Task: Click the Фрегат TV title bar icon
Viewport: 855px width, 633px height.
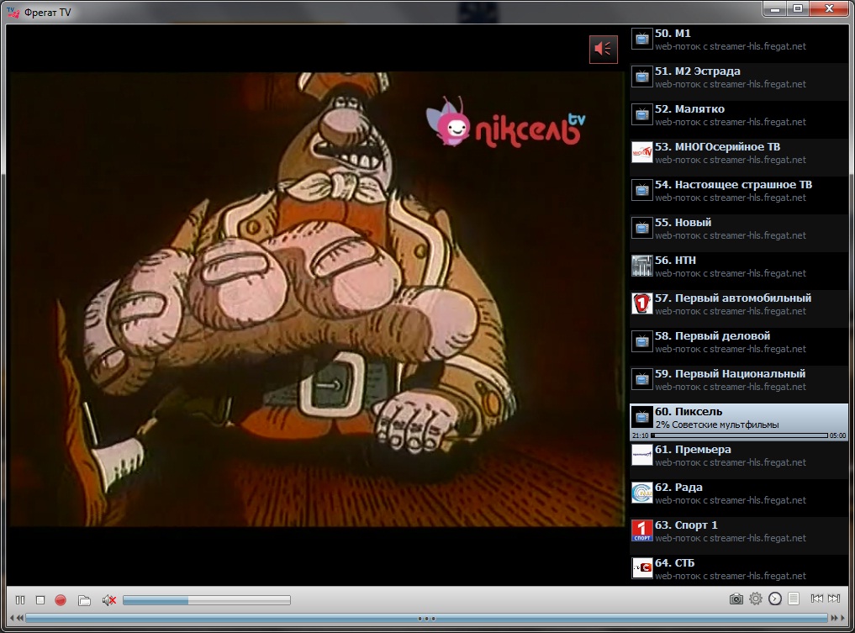Action: tap(13, 12)
